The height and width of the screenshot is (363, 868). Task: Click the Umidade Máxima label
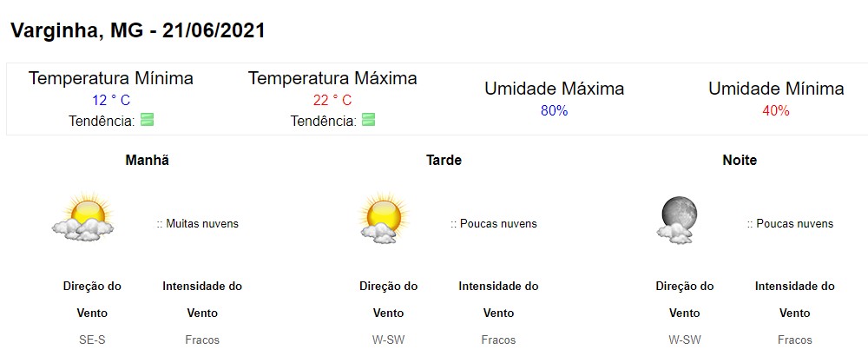[x=554, y=89]
